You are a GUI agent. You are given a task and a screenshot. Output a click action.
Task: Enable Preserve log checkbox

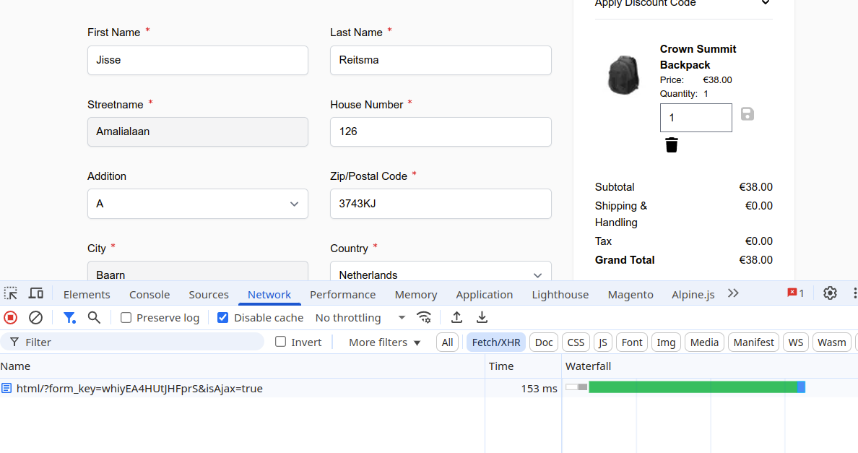pos(126,318)
